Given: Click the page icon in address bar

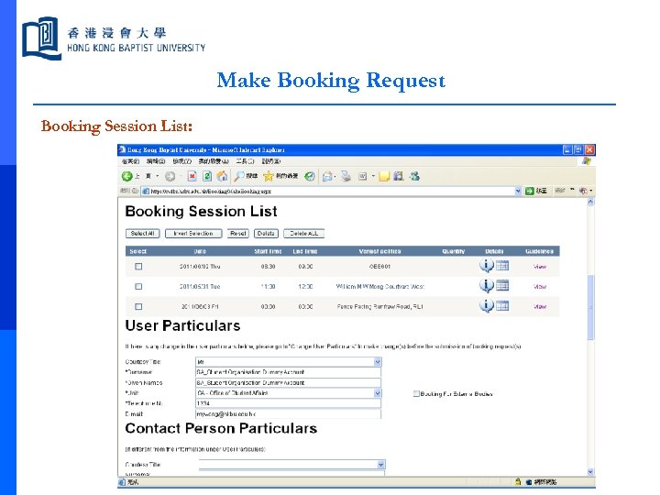Looking at the screenshot, I should [x=146, y=191].
